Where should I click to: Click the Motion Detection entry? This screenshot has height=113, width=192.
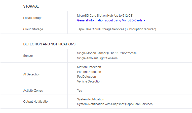click(89, 67)
